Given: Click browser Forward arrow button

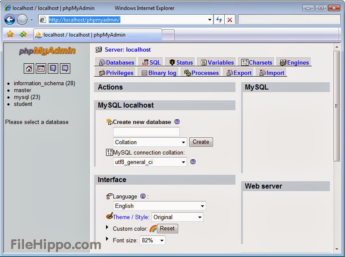Looking at the screenshot, I should [x=22, y=20].
